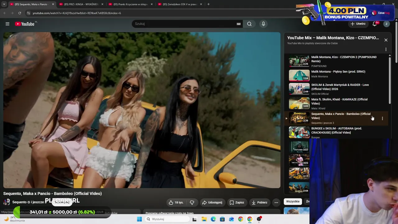Click the 'Sequento, Maka x Pancio - Bamboleo' playlist title
This screenshot has height=224, width=398.
(341, 116)
